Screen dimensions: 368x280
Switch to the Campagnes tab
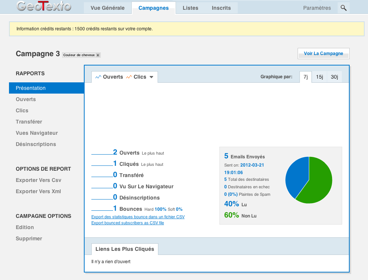pyautogui.click(x=153, y=8)
